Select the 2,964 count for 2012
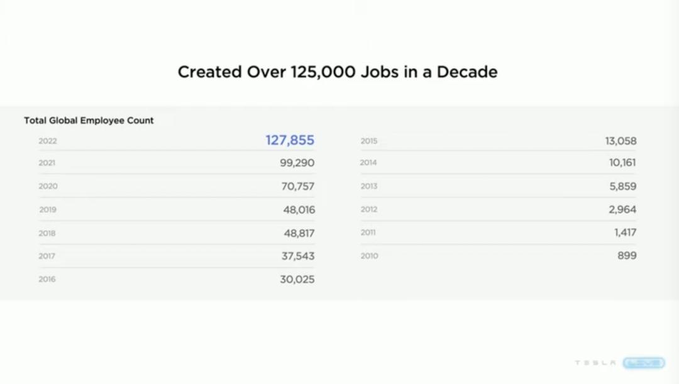The width and height of the screenshot is (679, 384). (x=622, y=209)
